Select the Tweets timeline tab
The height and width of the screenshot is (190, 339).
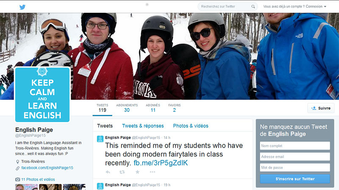105,126
